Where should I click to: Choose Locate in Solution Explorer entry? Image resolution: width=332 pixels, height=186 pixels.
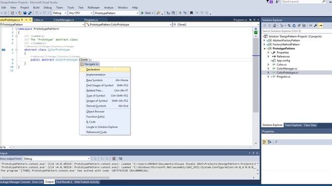click(105, 127)
